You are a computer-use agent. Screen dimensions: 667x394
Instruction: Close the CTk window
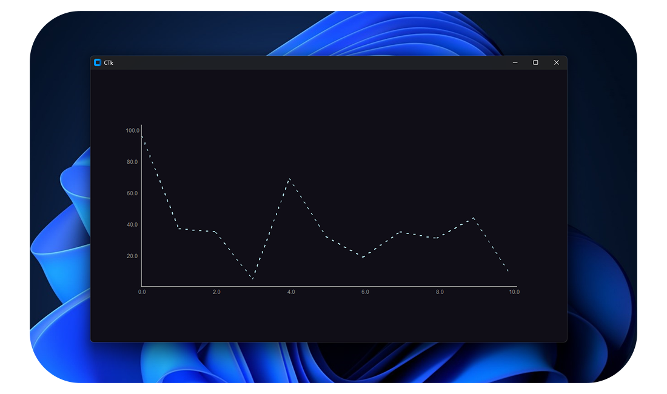tap(557, 62)
